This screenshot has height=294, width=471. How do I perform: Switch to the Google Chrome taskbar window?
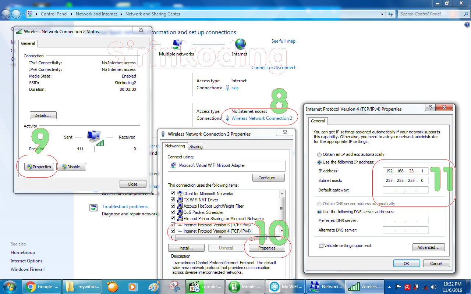coord(42,287)
